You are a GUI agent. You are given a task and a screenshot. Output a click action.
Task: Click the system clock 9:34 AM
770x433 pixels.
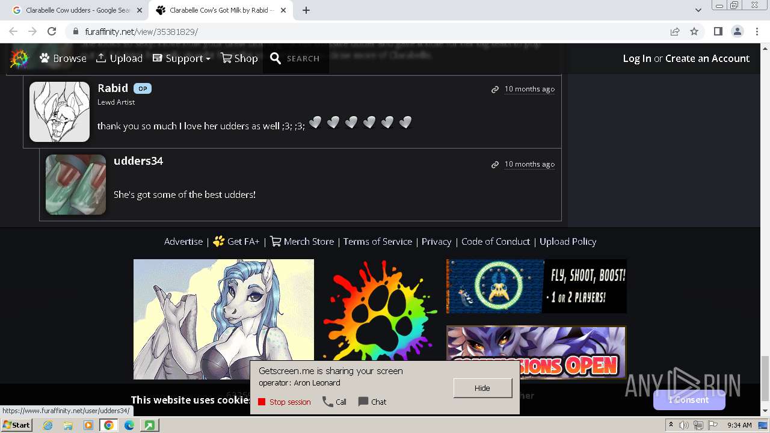[739, 425]
